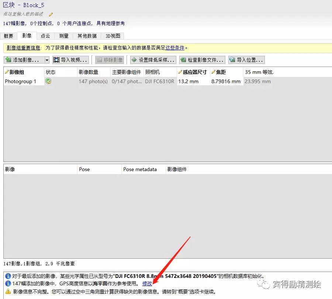Edit the focal length 8.79816 mm cell
The width and height of the screenshot is (332, 299).
tap(226, 81)
